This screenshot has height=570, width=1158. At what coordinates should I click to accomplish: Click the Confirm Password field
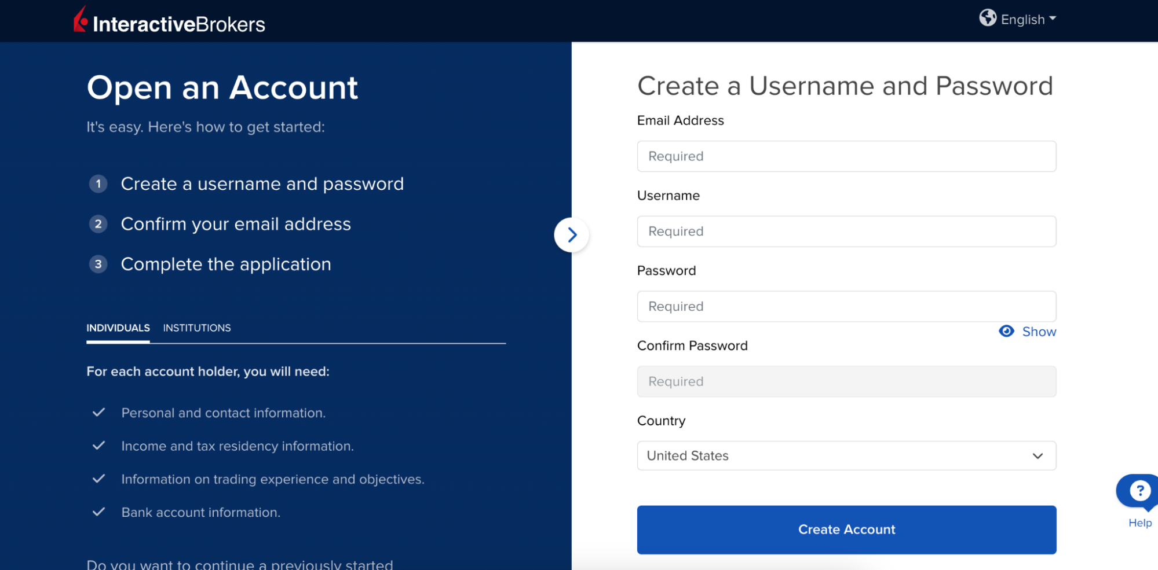[x=846, y=381]
